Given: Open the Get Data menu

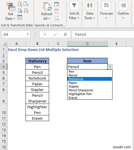Looking at the screenshot, I should pyautogui.click(x=10, y=11).
